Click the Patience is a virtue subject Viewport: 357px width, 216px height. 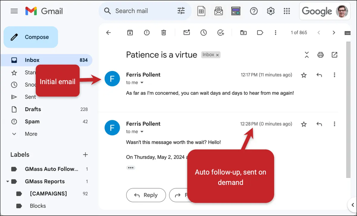162,55
